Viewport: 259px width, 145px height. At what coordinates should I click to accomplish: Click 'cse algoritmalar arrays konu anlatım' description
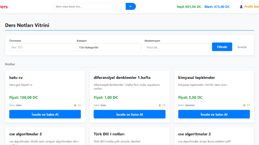(205, 141)
